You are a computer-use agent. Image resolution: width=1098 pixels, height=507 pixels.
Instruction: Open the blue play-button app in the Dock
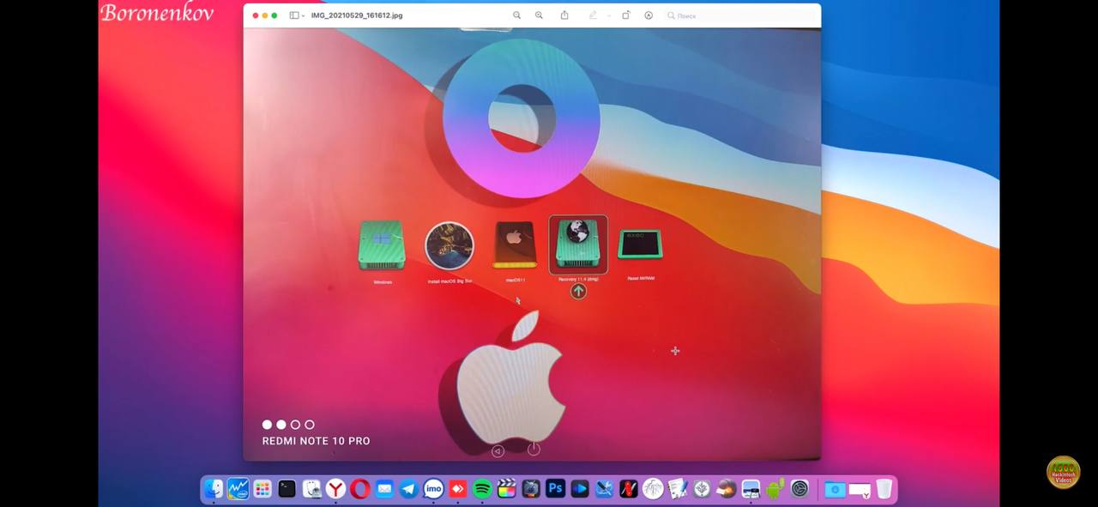point(580,489)
